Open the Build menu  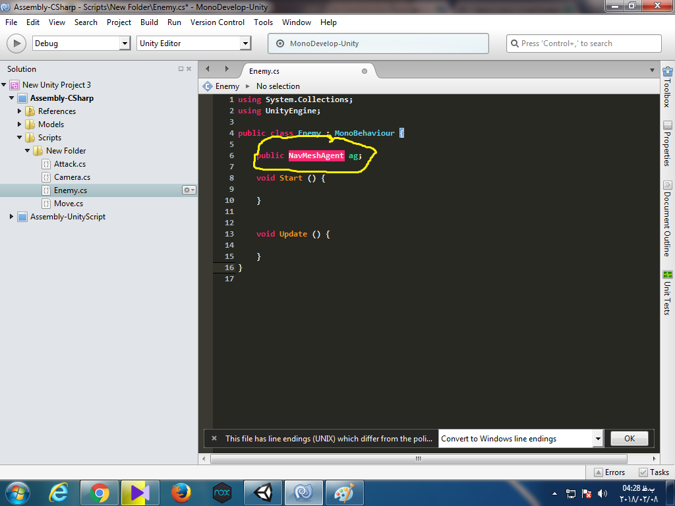point(149,22)
